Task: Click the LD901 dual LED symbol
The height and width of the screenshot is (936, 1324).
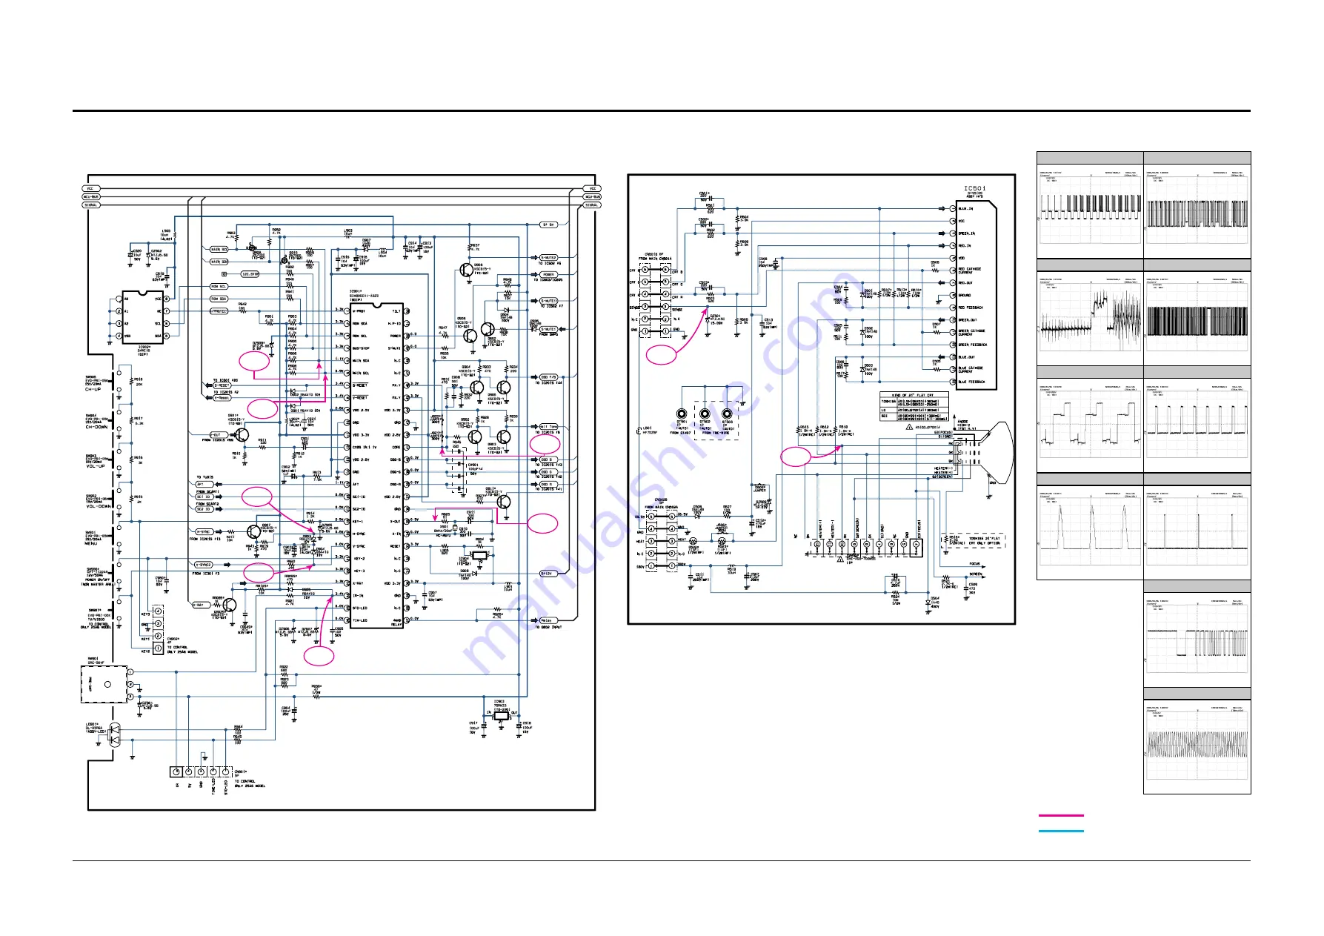Action: click(114, 736)
